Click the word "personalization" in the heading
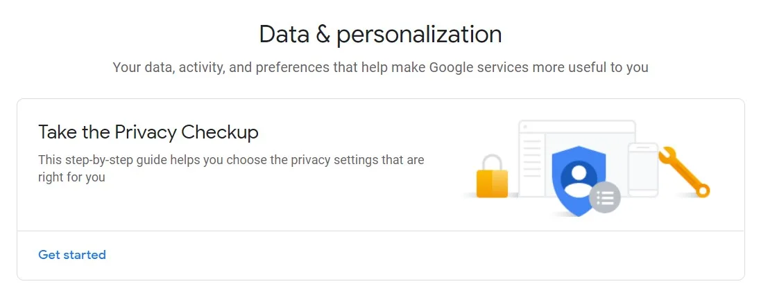Image resolution: width=777 pixels, height=295 pixels. coord(419,34)
